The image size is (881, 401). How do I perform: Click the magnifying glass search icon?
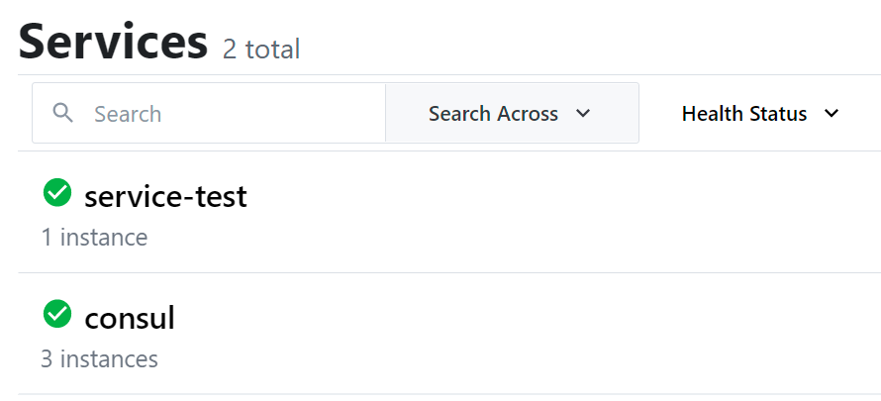tap(63, 113)
